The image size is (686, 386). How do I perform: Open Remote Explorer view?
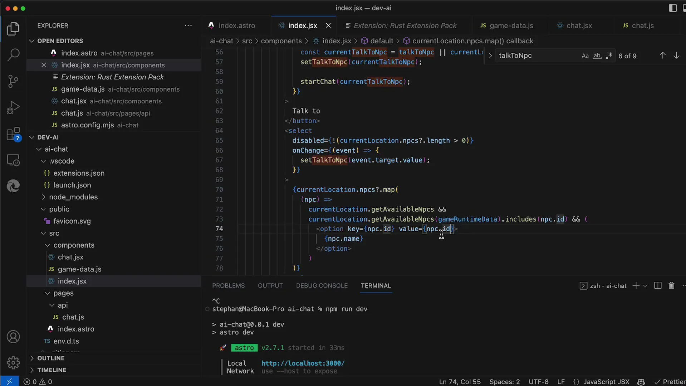point(13,160)
